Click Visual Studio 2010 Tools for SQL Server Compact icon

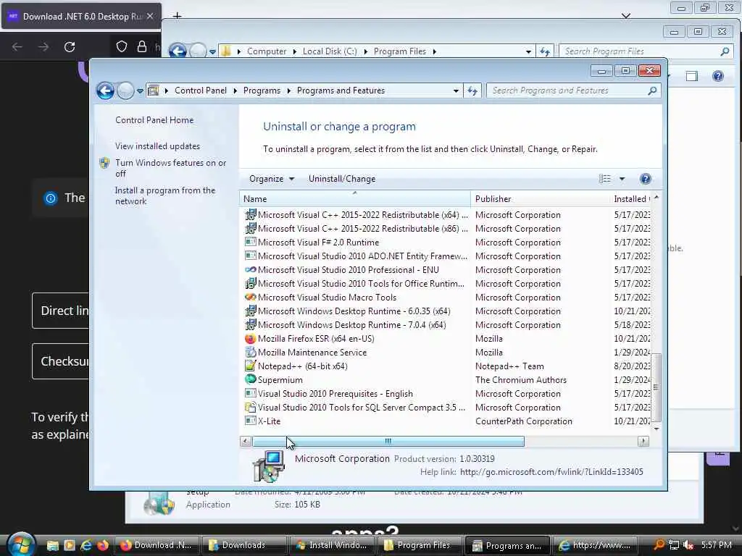250,407
